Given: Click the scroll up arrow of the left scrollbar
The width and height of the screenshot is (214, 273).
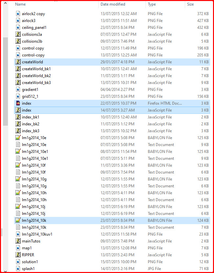Looking at the screenshot, I should [x=5, y=3].
